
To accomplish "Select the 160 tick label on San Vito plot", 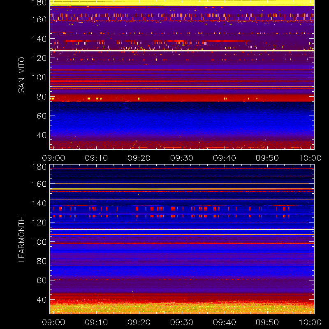I will (39, 19).
